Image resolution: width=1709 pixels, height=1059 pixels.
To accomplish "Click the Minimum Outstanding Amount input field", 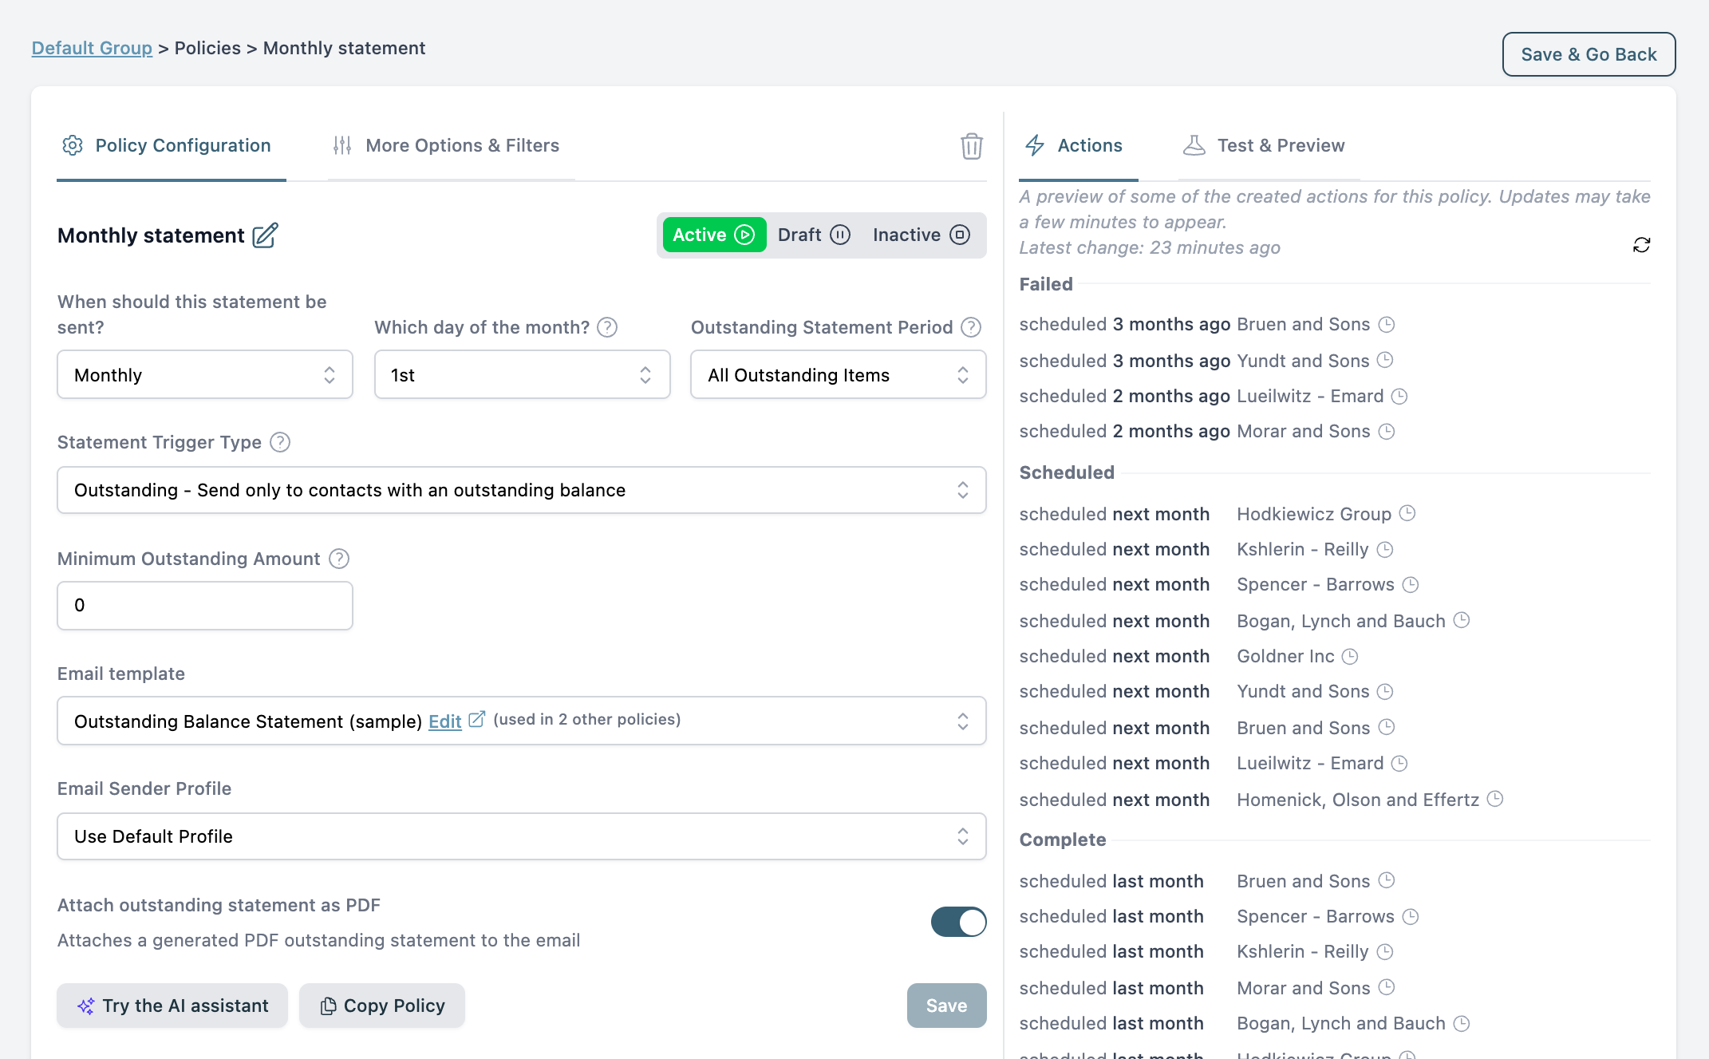I will pos(205,606).
